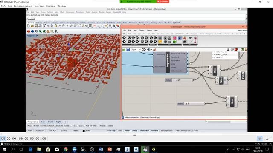The width and height of the screenshot is (273, 153).
Task: Select the Pan hand tool in Rhino
Action: [64, 26]
